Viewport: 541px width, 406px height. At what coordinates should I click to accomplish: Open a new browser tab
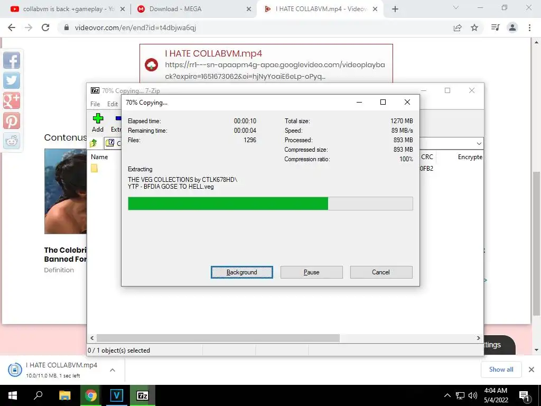(x=395, y=10)
